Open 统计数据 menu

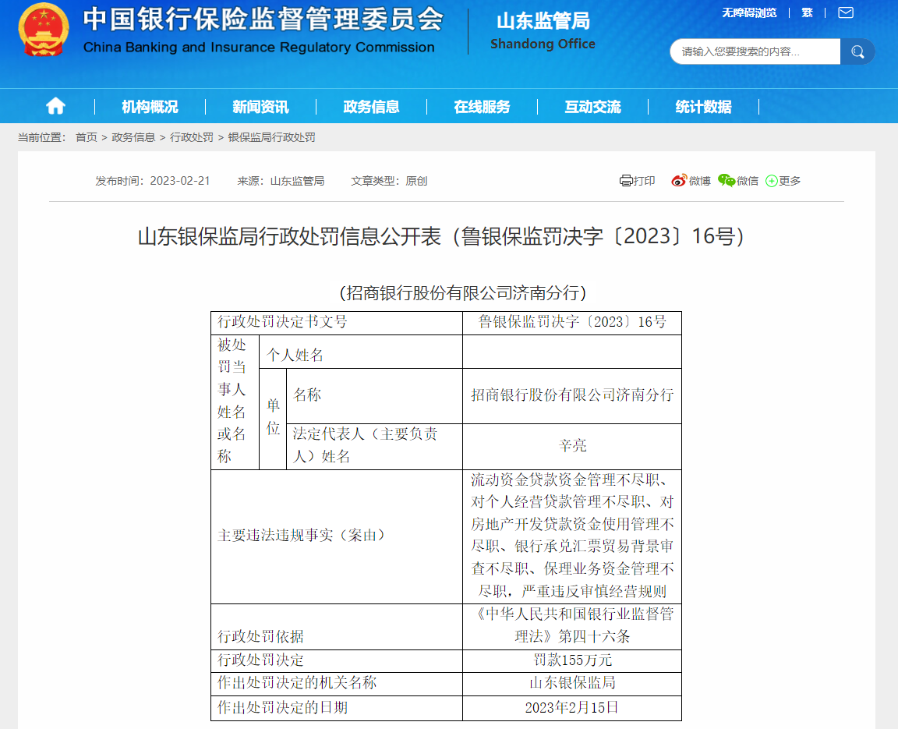point(703,107)
